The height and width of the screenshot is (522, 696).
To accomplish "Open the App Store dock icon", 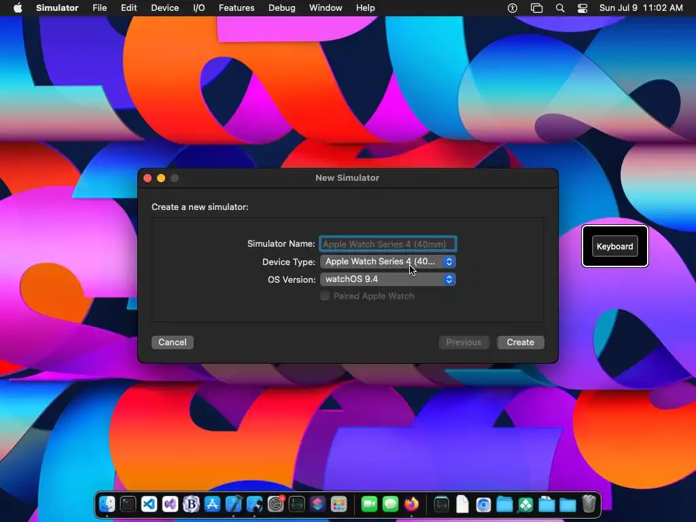I will pyautogui.click(x=212, y=504).
